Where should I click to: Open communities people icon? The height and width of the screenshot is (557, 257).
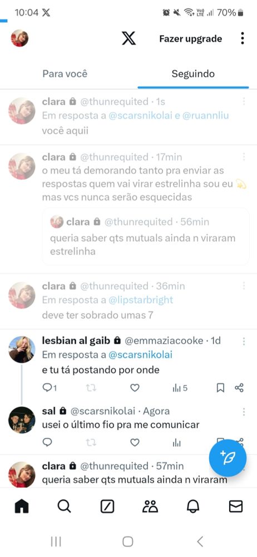pyautogui.click(x=150, y=506)
